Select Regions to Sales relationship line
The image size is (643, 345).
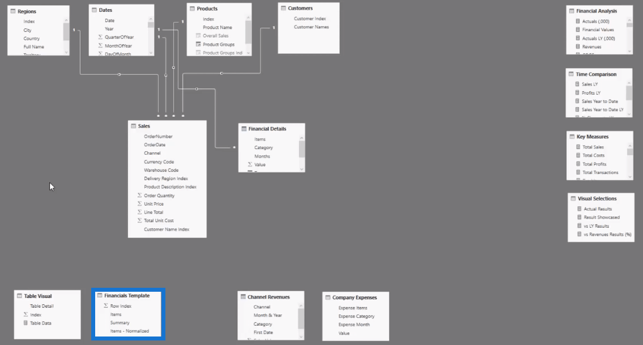click(119, 74)
